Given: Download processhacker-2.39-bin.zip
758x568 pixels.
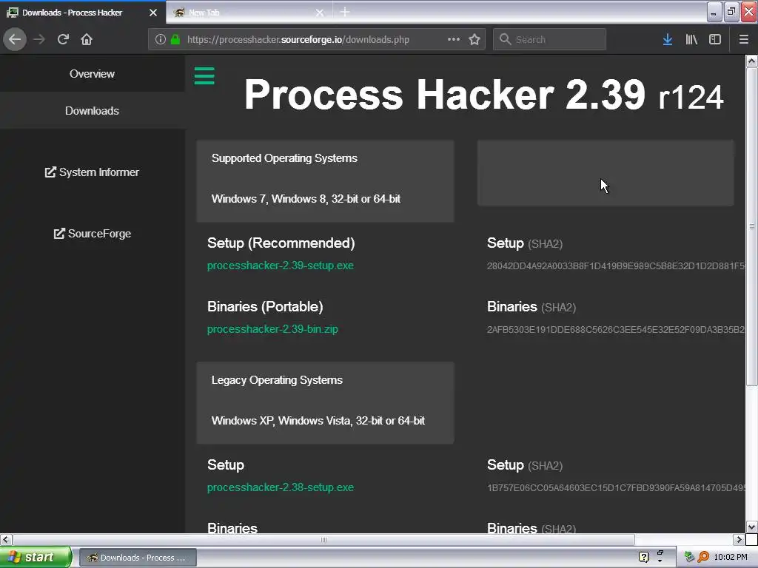Looking at the screenshot, I should click(272, 329).
